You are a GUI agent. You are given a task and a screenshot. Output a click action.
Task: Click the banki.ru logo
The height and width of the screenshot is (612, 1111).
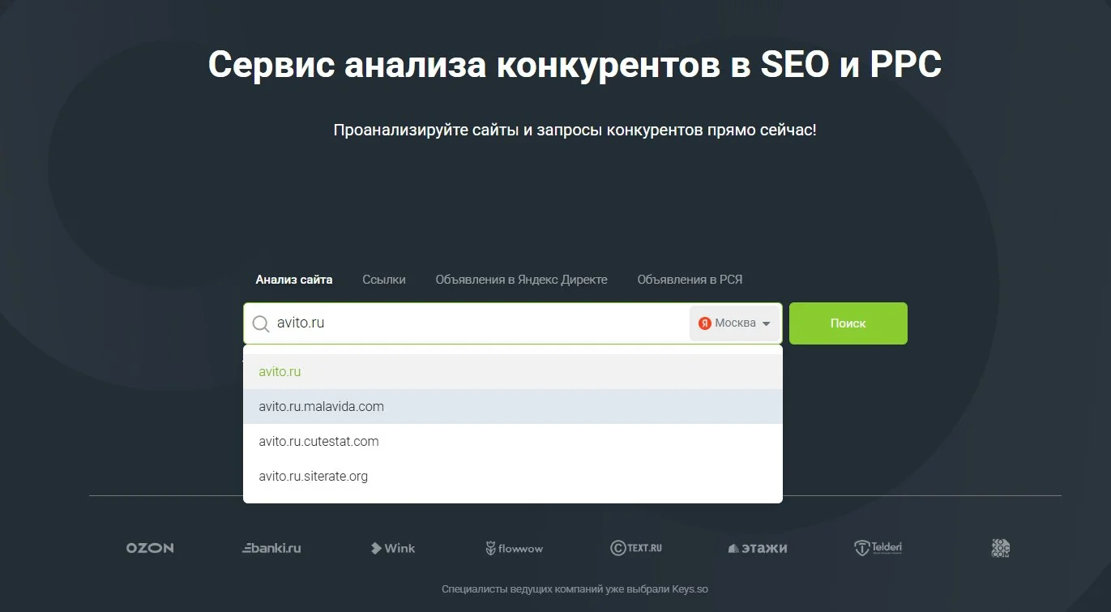tap(271, 548)
